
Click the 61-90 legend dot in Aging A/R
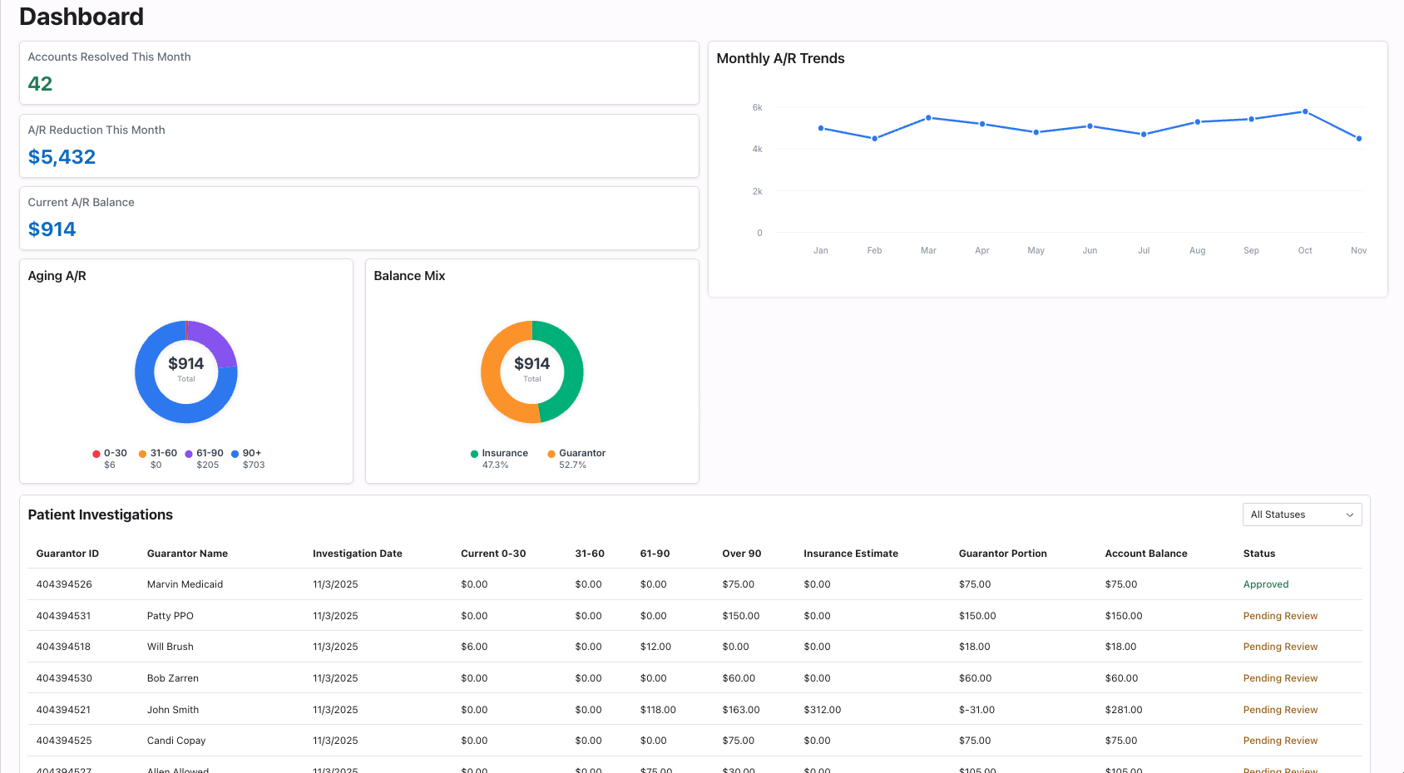[x=190, y=453]
